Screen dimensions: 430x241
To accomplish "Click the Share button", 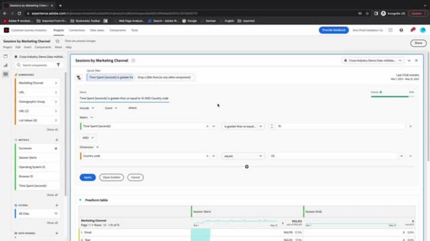I will tap(418, 43).
